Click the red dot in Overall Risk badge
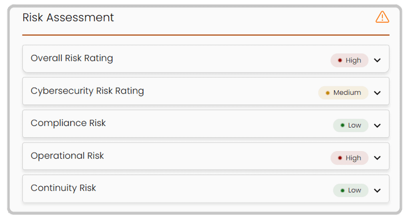This screenshot has width=409, height=222. pyautogui.click(x=340, y=60)
